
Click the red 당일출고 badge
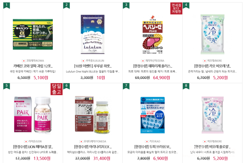(56, 89)
